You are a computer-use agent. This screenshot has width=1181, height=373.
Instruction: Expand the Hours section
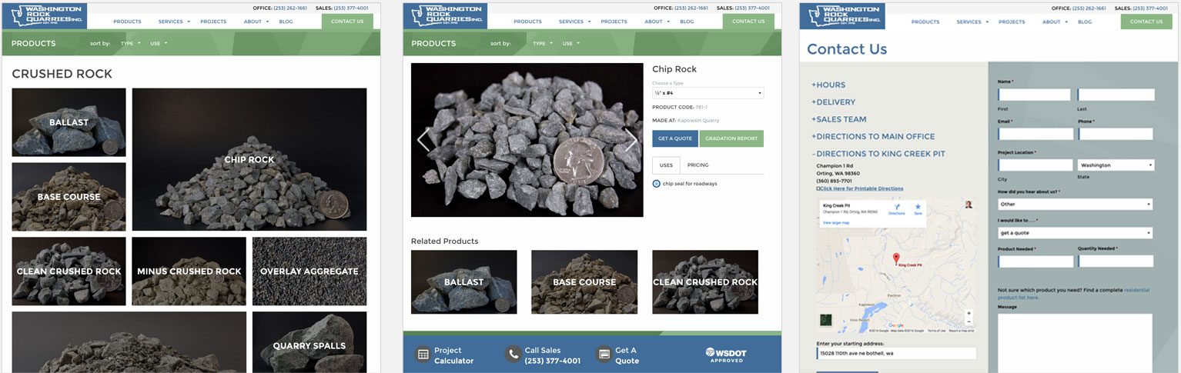point(828,85)
